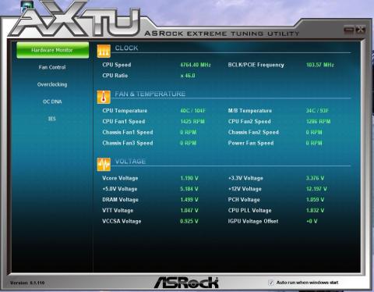Click the Chassis Fan3 Speed RPM value

click(x=189, y=143)
